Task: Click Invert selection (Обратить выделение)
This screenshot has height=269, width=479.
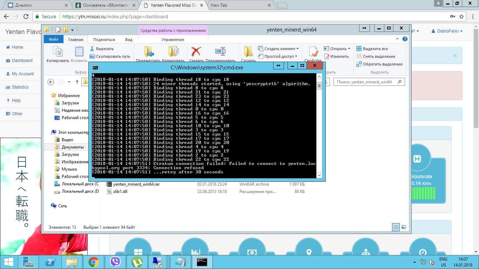Action: point(379,64)
